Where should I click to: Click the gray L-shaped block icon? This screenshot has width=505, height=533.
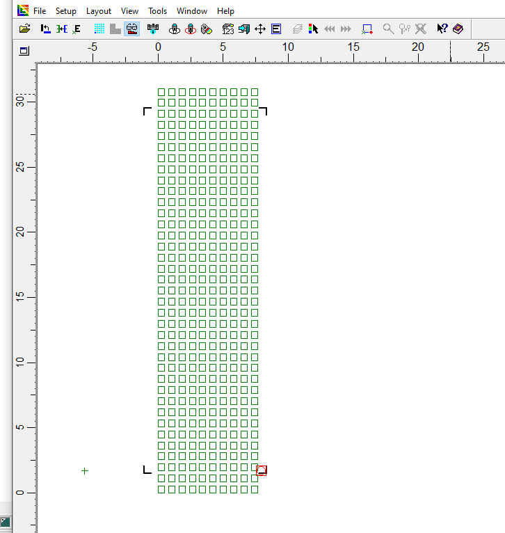[x=115, y=29]
